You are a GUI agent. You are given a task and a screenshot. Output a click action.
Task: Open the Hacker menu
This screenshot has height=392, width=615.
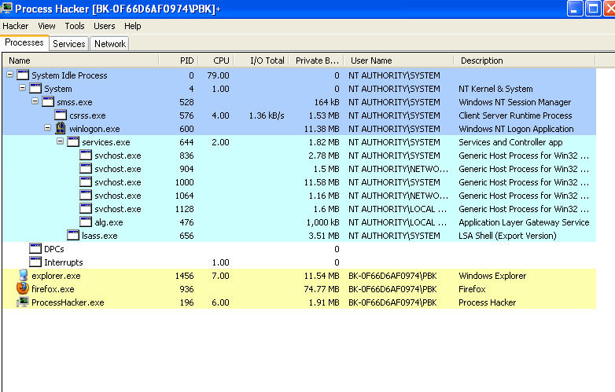tap(15, 26)
